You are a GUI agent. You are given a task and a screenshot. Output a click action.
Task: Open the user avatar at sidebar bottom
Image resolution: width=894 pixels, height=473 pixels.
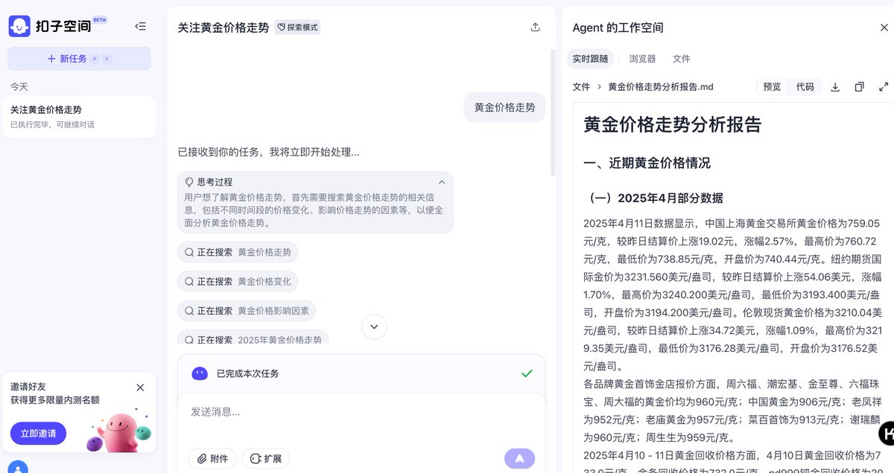19,468
